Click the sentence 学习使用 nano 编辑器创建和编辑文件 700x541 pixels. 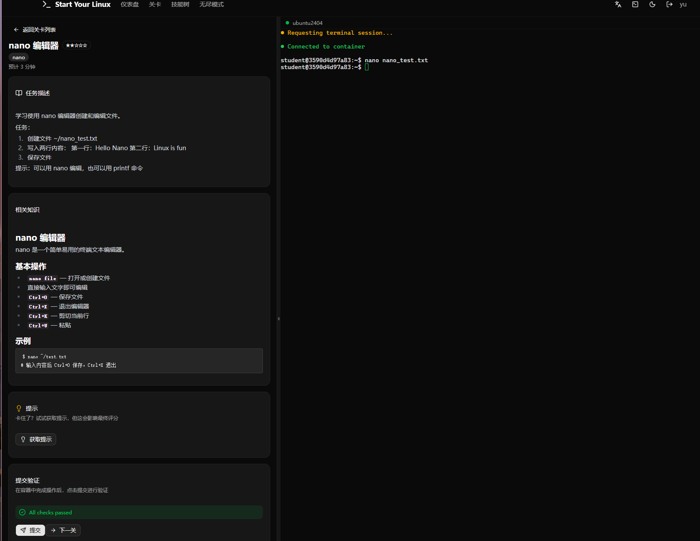[68, 116]
